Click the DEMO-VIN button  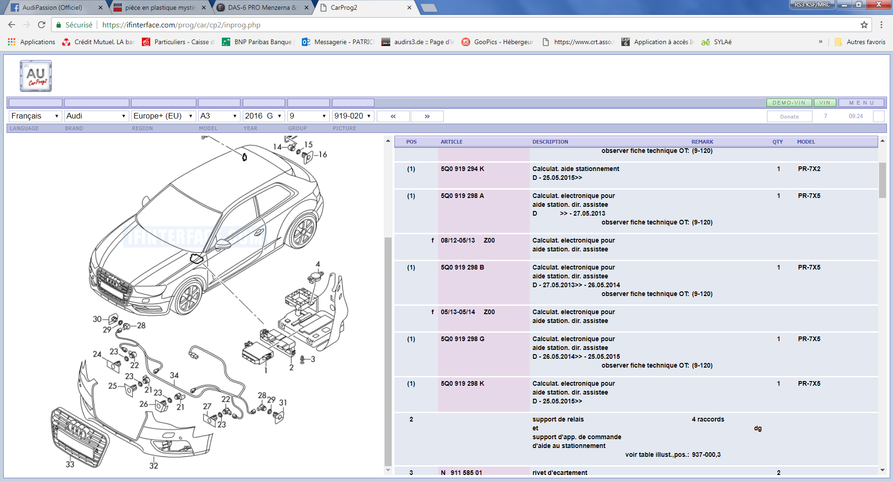pyautogui.click(x=789, y=103)
